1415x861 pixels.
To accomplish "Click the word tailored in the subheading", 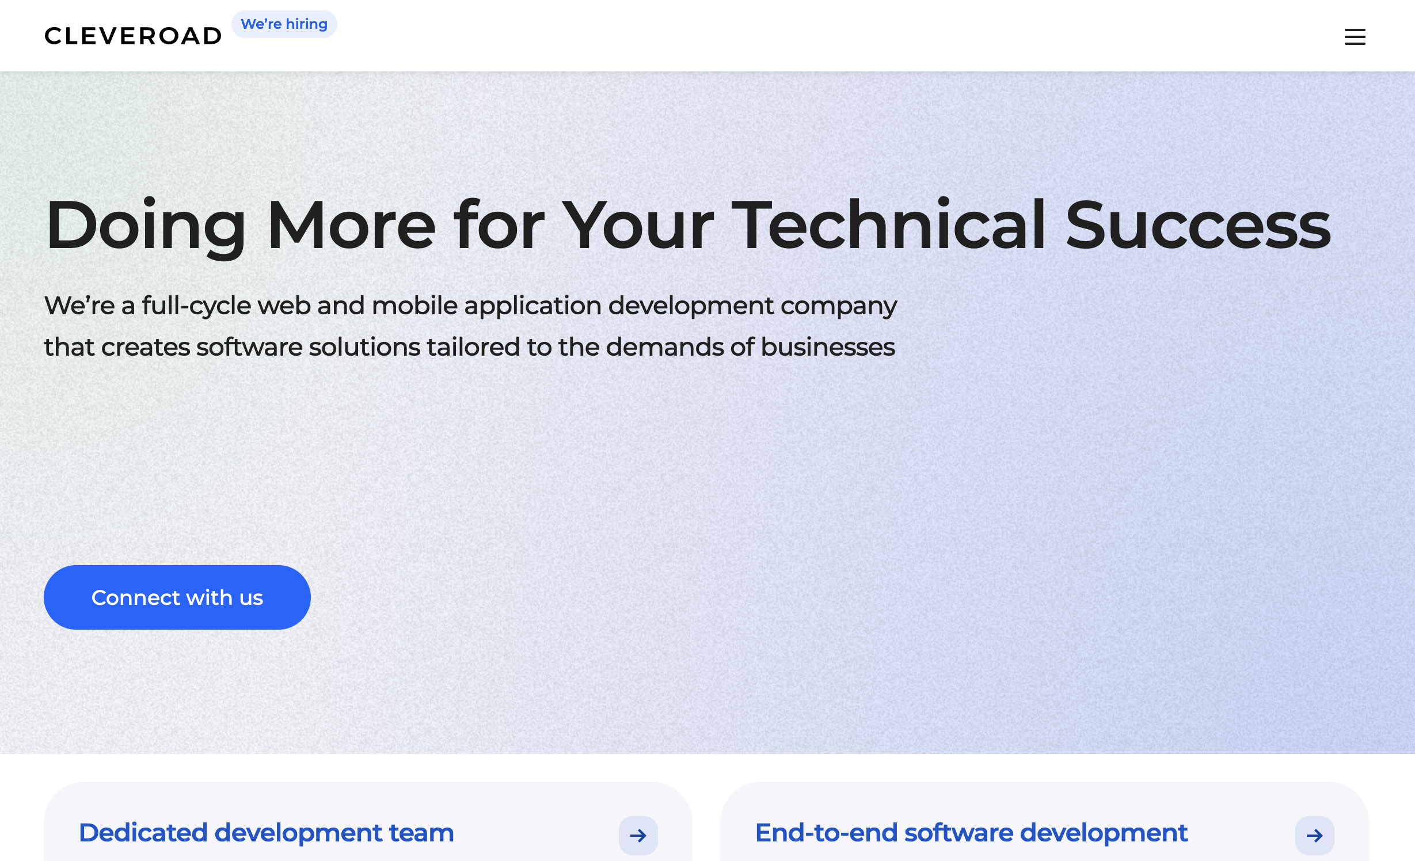I will [x=473, y=347].
